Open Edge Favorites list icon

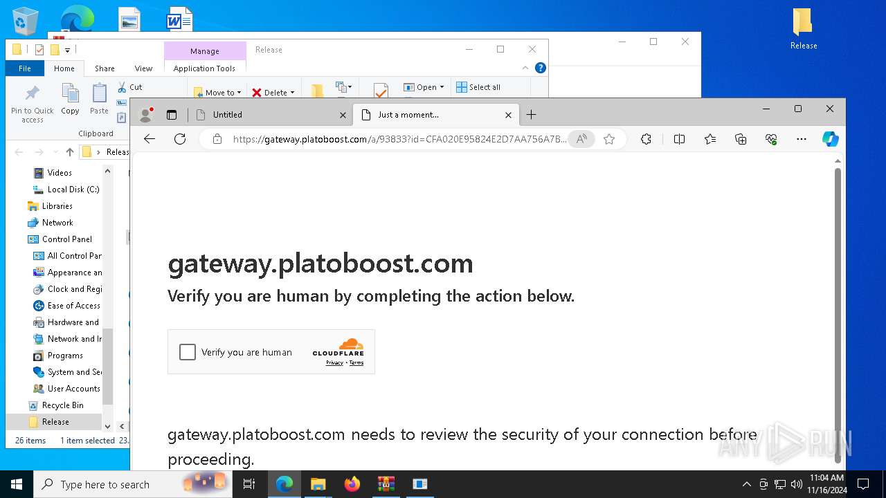[x=710, y=139]
